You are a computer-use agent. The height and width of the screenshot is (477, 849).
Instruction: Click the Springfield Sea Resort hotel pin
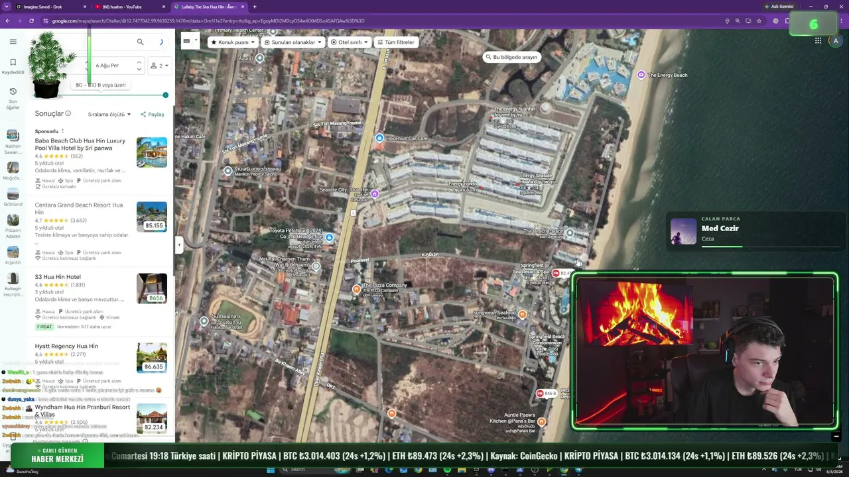(556, 274)
